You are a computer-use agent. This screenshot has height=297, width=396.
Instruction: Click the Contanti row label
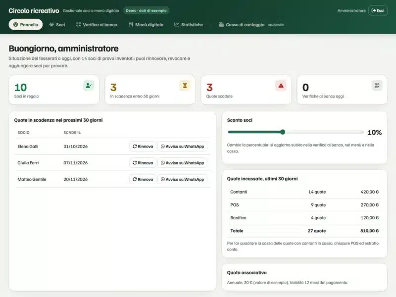pos(239,192)
